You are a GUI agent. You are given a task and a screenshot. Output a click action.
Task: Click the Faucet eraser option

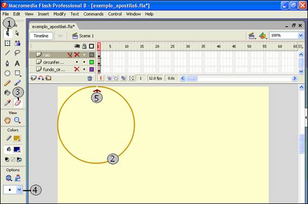click(x=18, y=178)
